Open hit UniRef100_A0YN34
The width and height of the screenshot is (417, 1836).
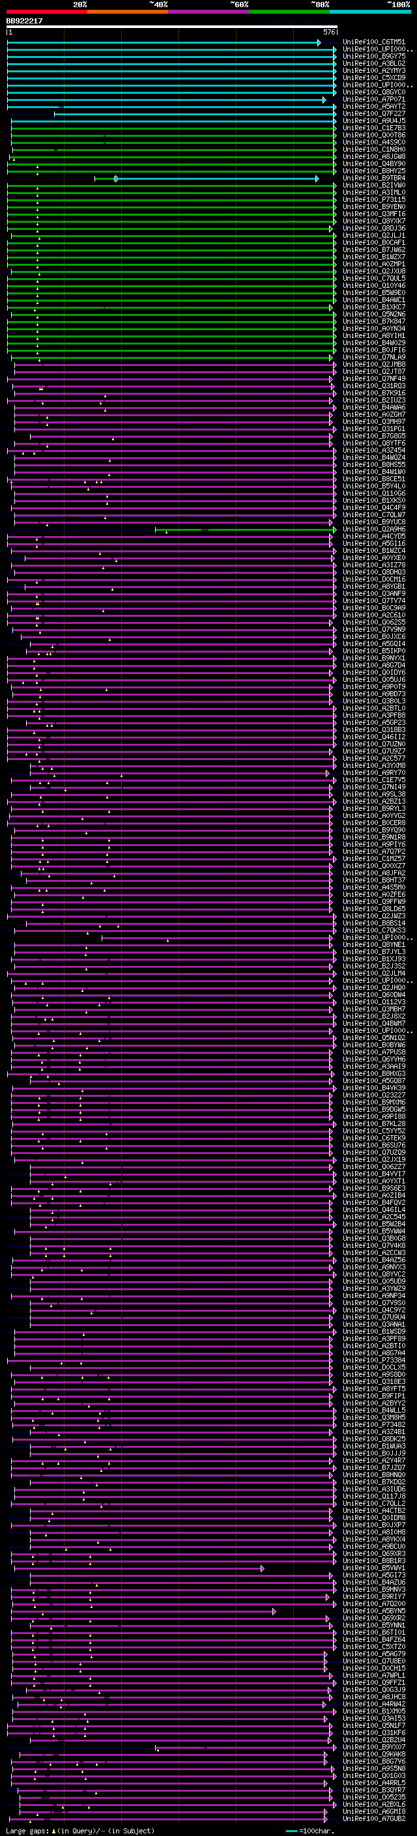coord(374,328)
